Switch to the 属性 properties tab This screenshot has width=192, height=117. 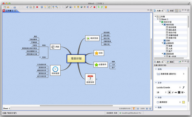pyautogui.click(x=159, y=62)
